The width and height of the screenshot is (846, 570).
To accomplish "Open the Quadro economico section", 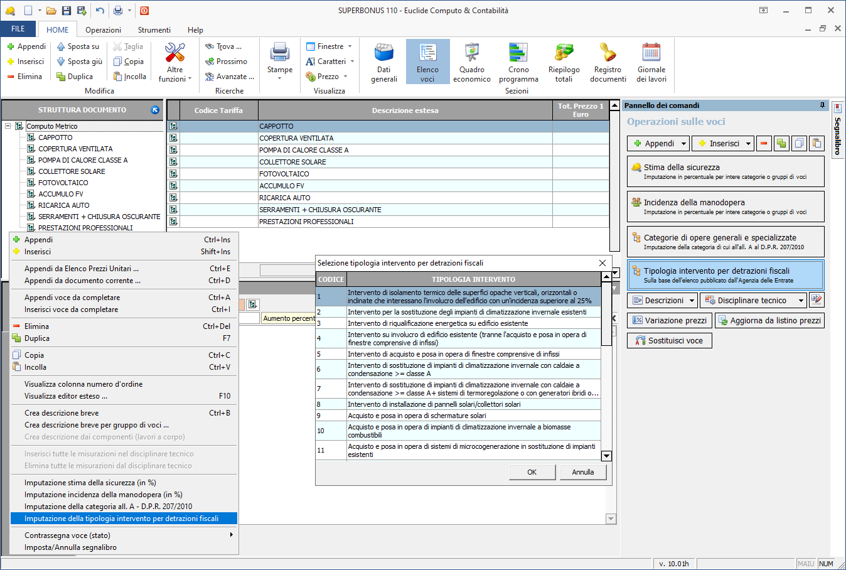I will click(471, 62).
